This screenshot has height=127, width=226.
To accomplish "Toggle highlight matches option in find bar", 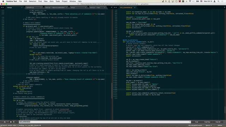I will click(x=17, y=122).
